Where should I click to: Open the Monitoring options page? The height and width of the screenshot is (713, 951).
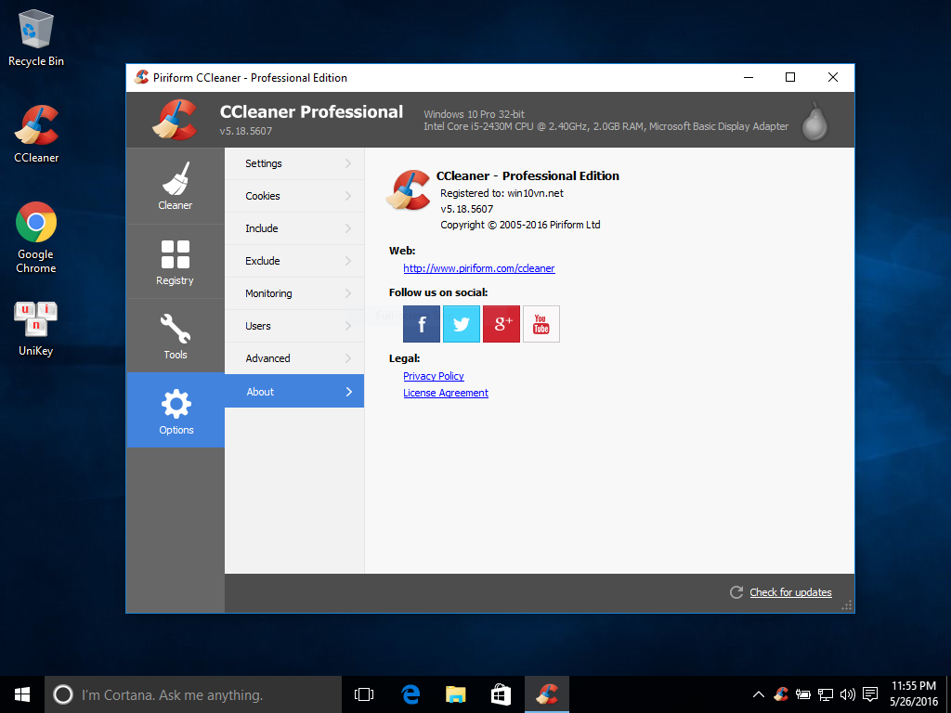pyautogui.click(x=294, y=293)
